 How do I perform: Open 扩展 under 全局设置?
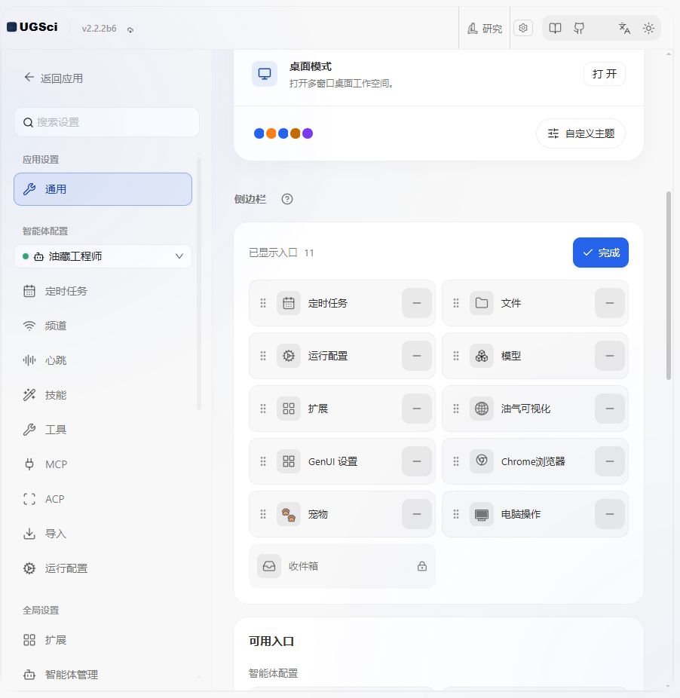(x=103, y=640)
